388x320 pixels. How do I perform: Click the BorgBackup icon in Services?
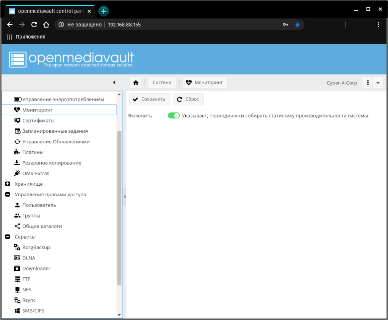(x=17, y=247)
